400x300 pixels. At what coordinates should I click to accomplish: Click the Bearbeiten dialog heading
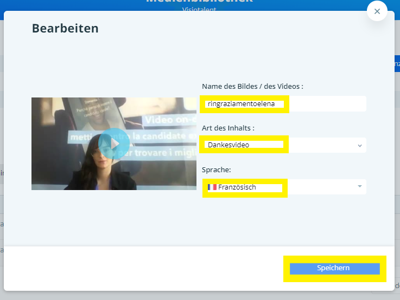[x=65, y=28]
